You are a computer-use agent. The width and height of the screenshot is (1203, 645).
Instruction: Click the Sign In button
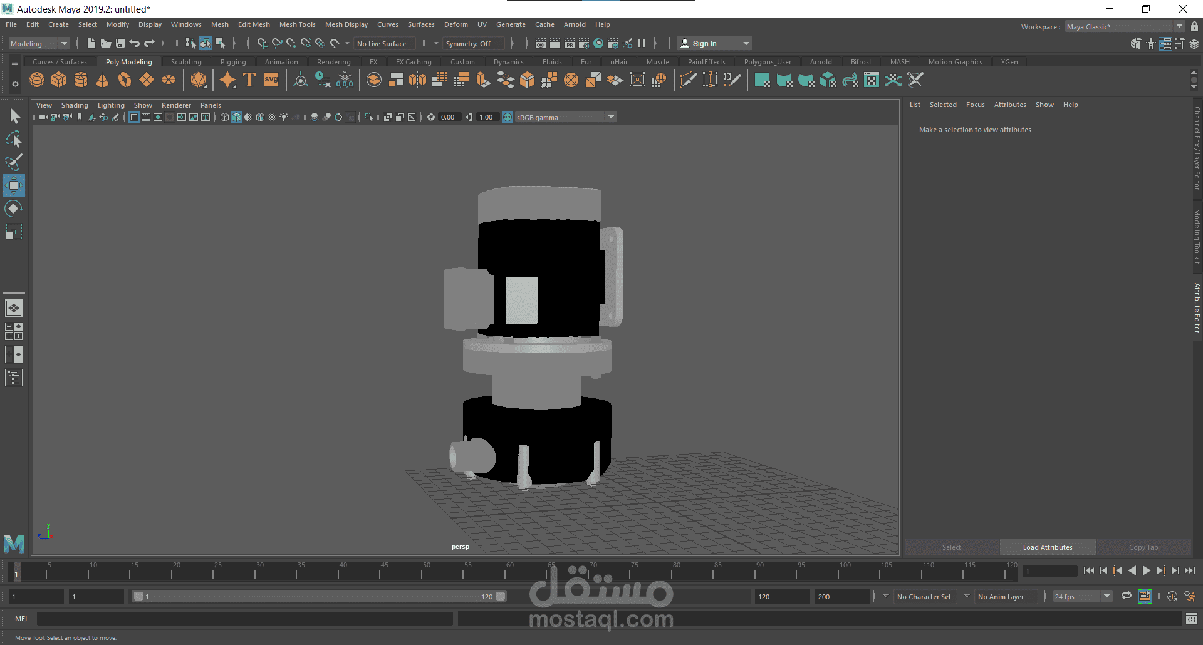(714, 44)
